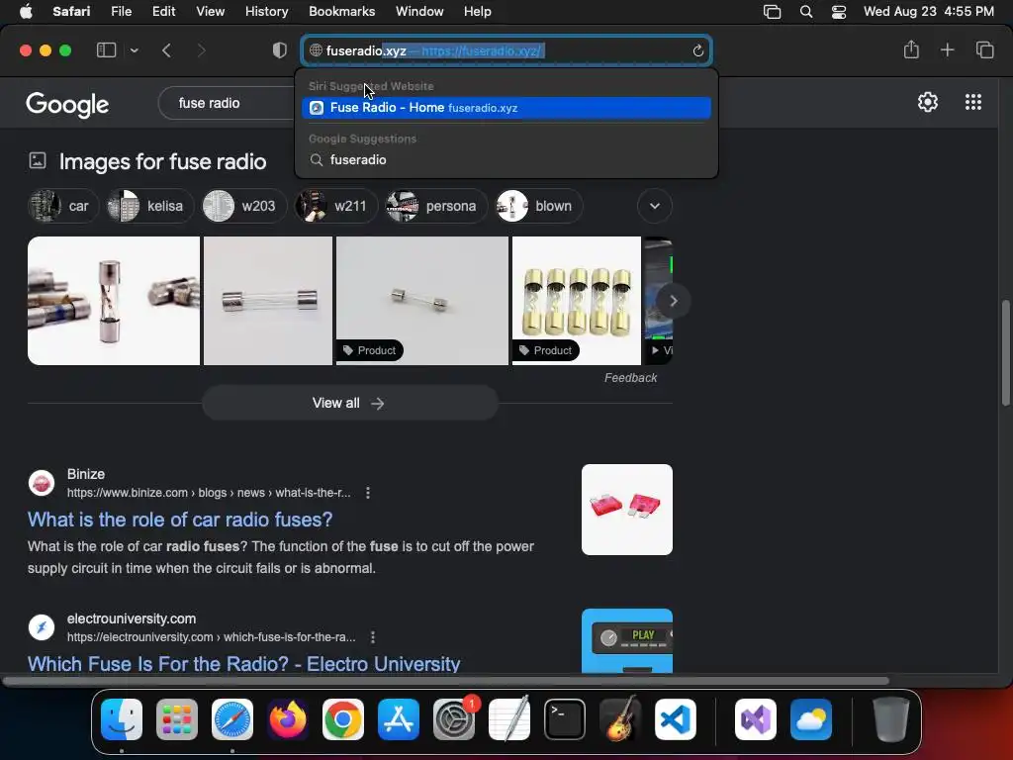Open Launchpad from the Dock

[177, 719]
